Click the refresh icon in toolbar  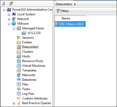pyautogui.click(x=3, y=4)
